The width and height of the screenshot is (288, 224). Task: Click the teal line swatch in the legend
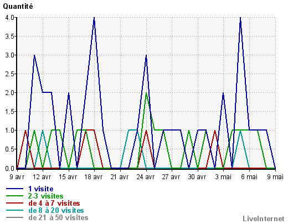(x=15, y=210)
